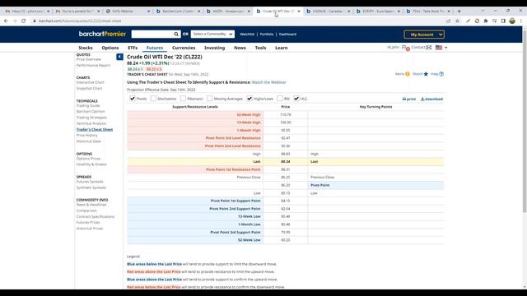
Task: Click the 52-Week High row label
Action: click(249, 115)
